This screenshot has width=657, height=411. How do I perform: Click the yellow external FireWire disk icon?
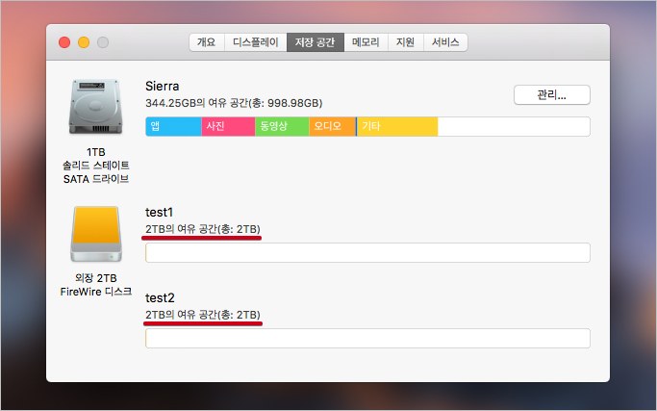[96, 234]
